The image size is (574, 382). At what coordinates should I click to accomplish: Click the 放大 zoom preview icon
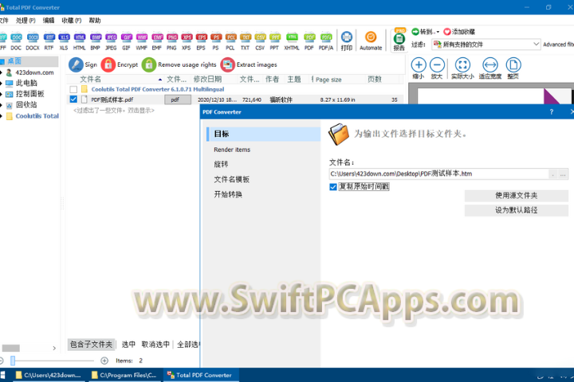[437, 68]
